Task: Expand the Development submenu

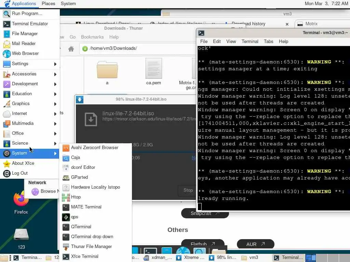Action: coord(30,84)
